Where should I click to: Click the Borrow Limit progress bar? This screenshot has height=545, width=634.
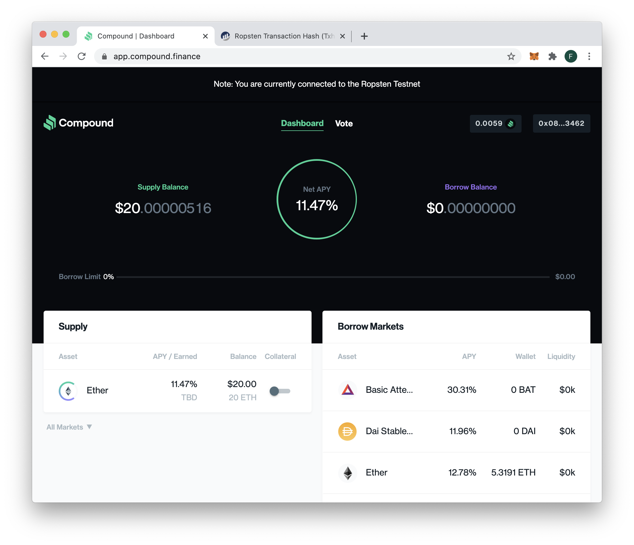333,277
